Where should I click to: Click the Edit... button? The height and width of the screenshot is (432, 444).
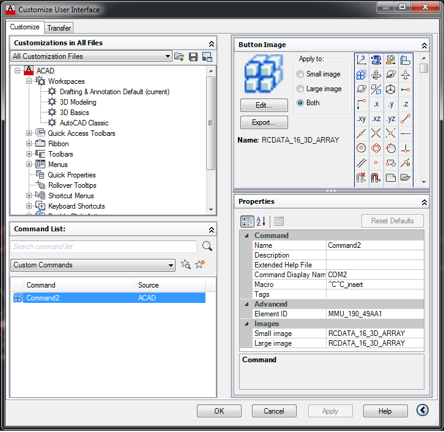click(x=264, y=105)
